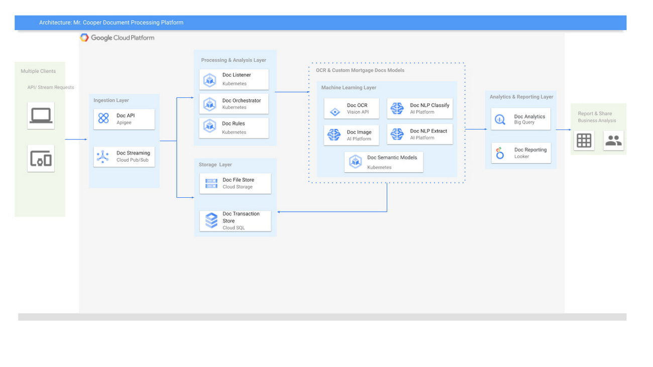Click the API/ Stream Requests text

51,87
